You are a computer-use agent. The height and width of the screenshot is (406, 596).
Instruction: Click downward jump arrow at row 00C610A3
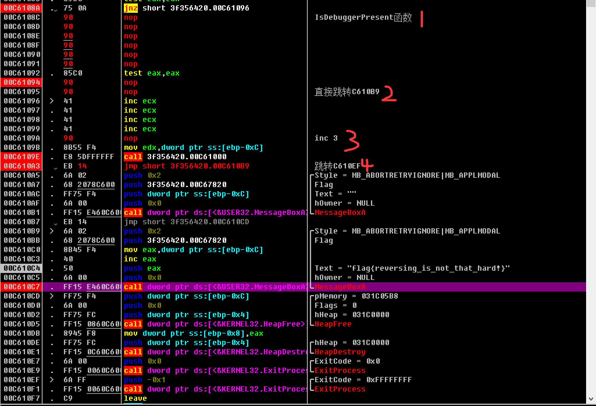click(55, 168)
